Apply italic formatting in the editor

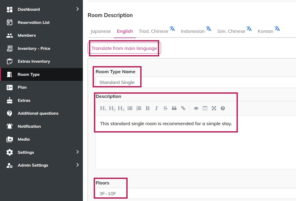156,108
